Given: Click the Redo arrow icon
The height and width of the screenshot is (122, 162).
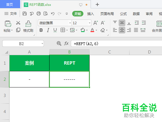Looking at the screenshot, I should click(59, 14).
